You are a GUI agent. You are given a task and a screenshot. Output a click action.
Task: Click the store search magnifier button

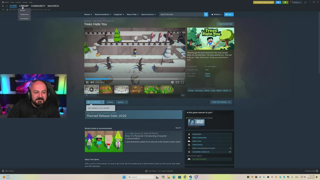click(x=206, y=14)
